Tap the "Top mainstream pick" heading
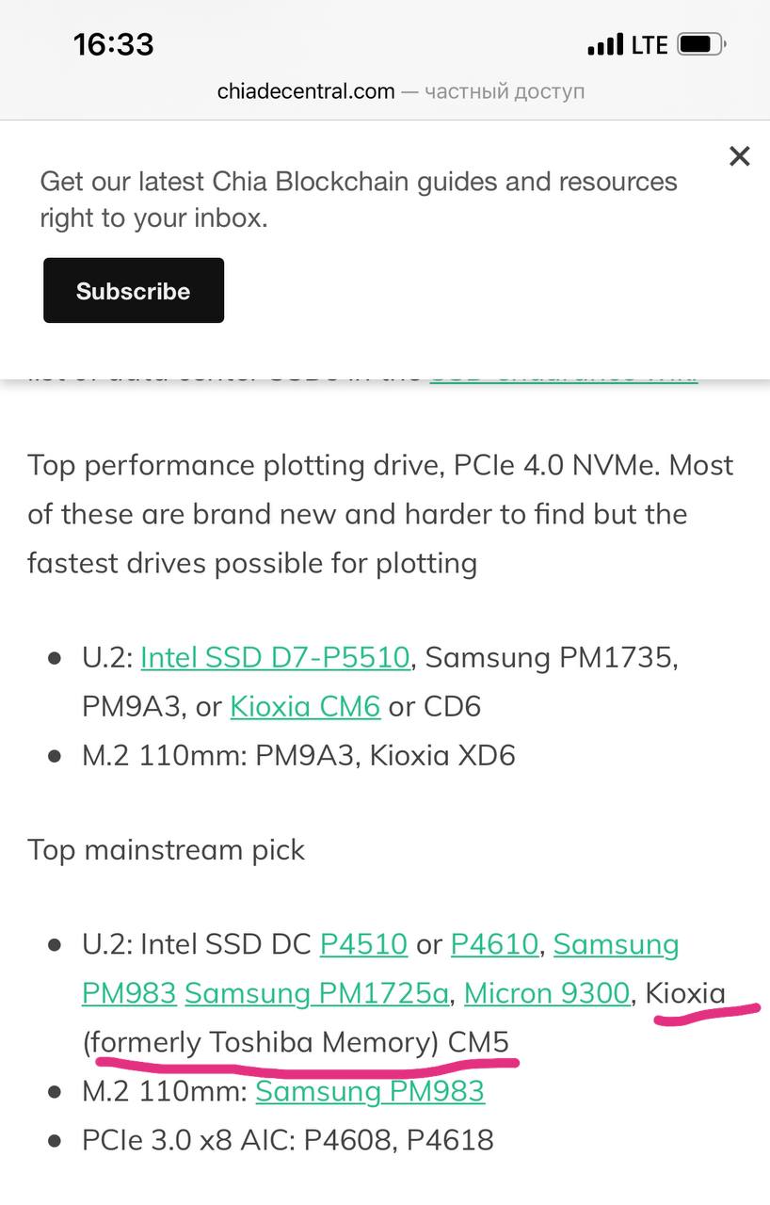770x1205 pixels. [x=167, y=849]
